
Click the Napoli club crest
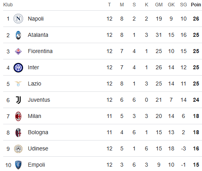tap(18, 19)
